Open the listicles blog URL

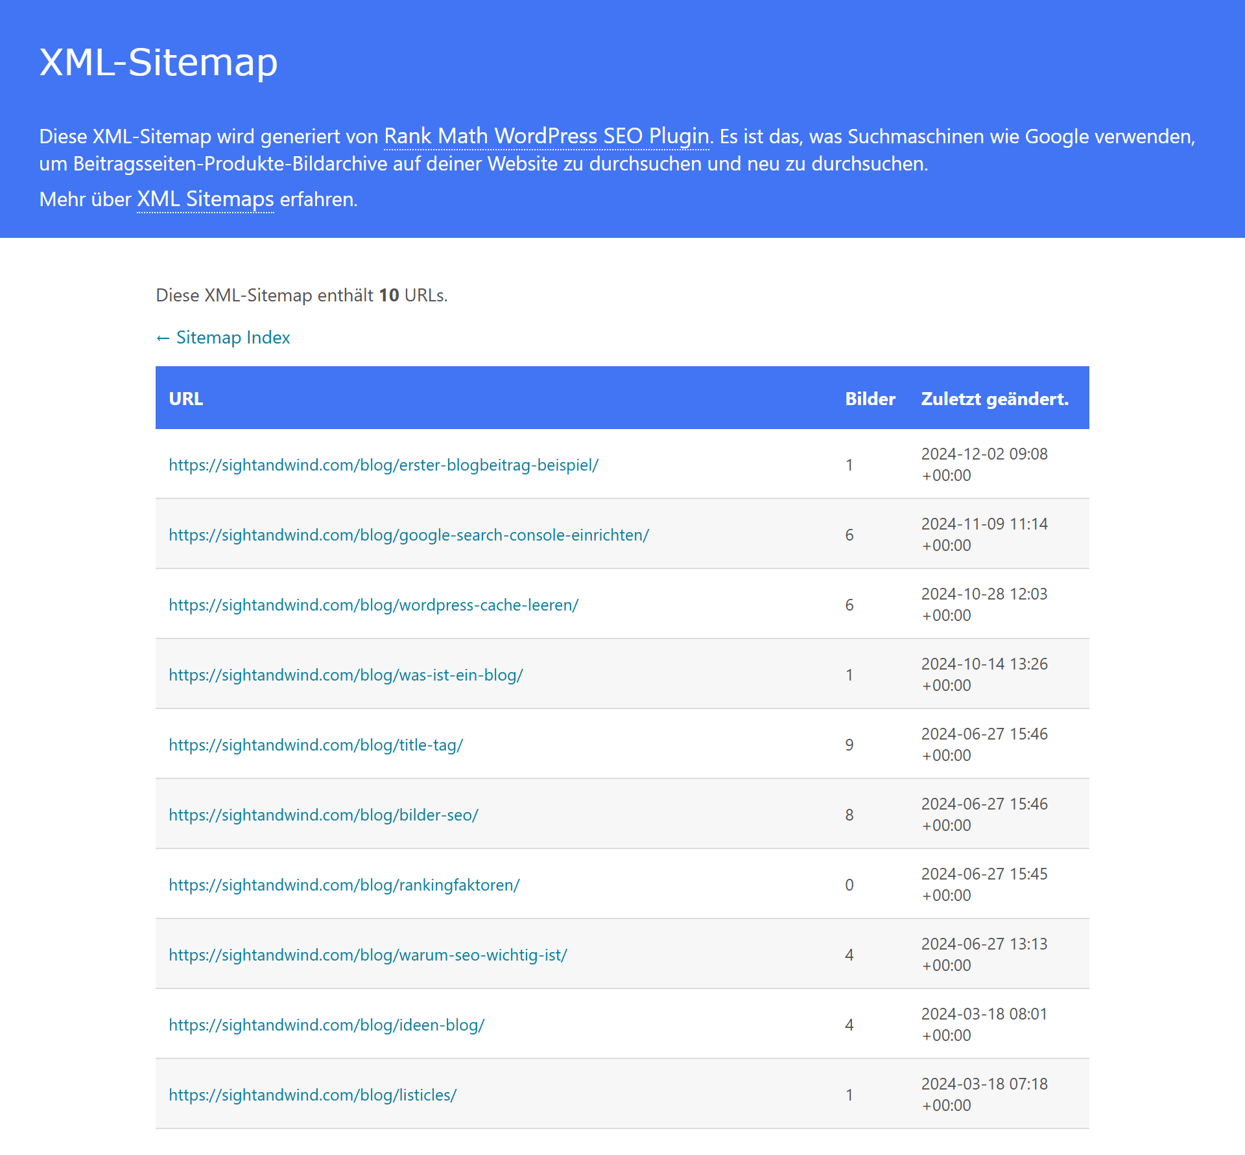313,1095
